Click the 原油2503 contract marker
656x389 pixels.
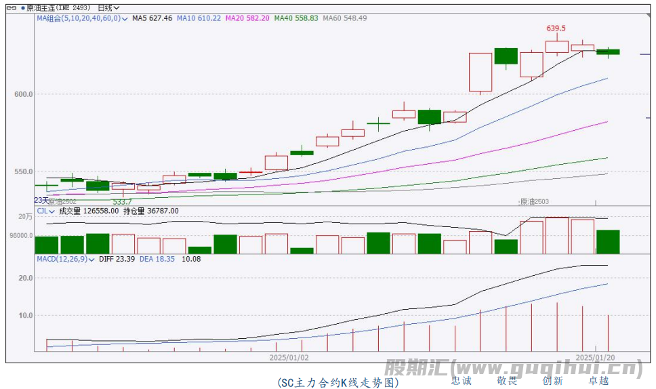click(534, 202)
